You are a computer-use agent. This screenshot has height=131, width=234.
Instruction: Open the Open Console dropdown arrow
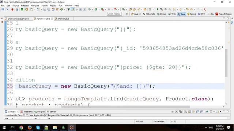[x=220, y=112]
